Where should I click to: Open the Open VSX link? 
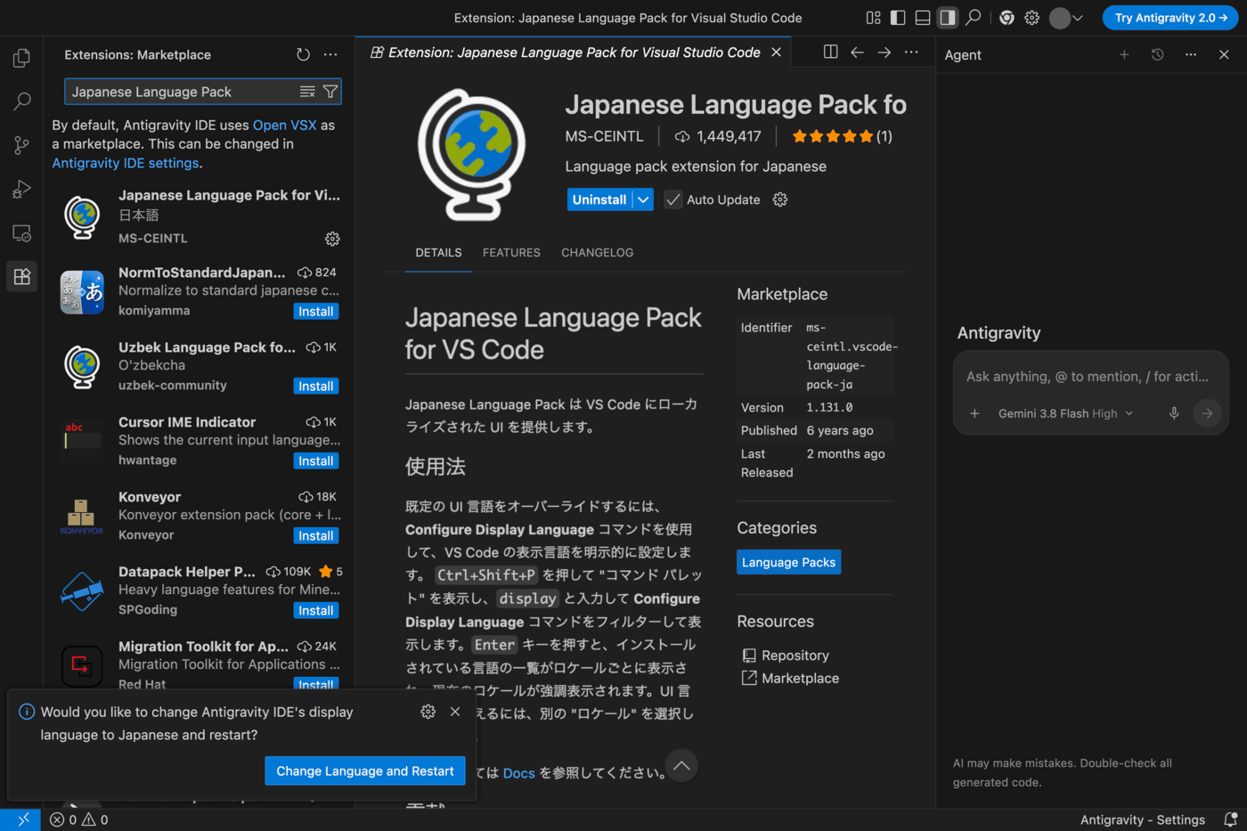pos(284,125)
